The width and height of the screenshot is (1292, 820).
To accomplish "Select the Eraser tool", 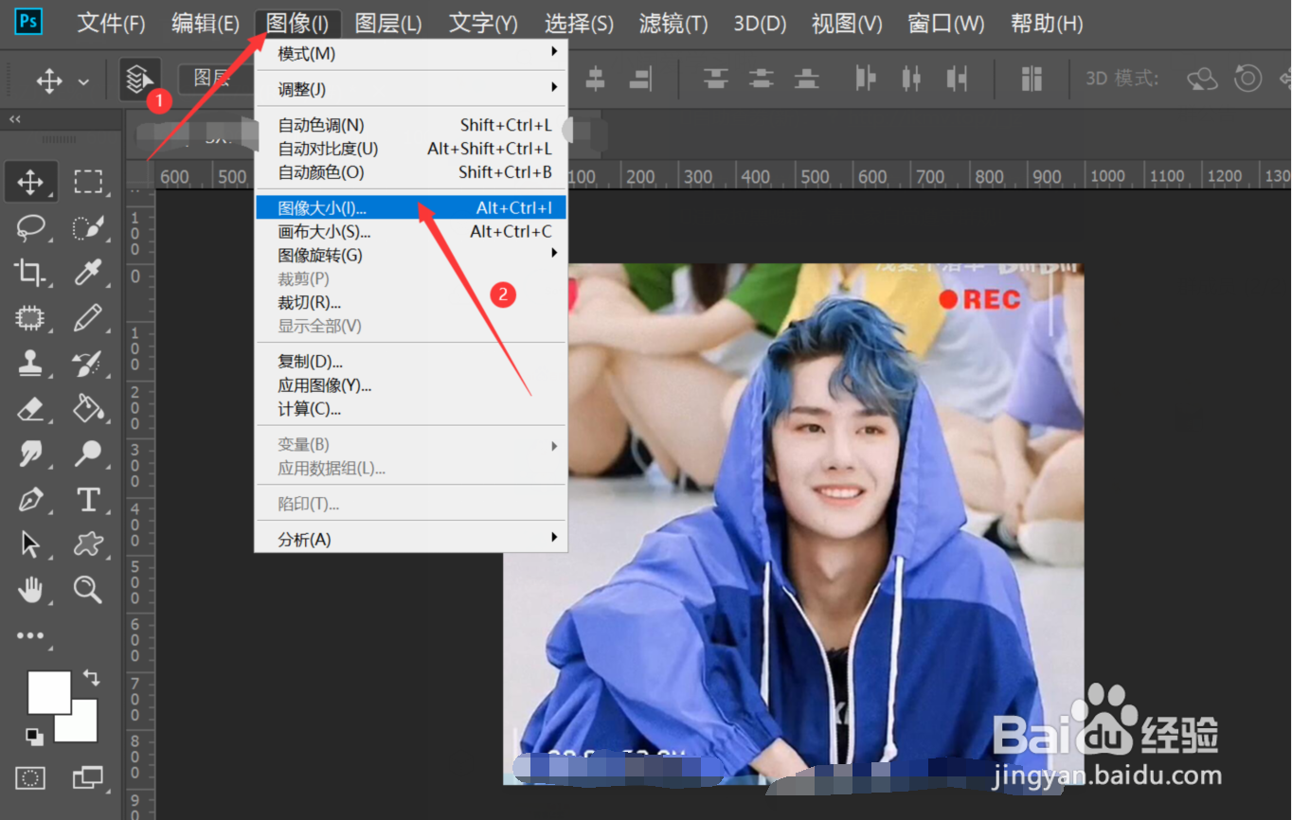I will (31, 409).
